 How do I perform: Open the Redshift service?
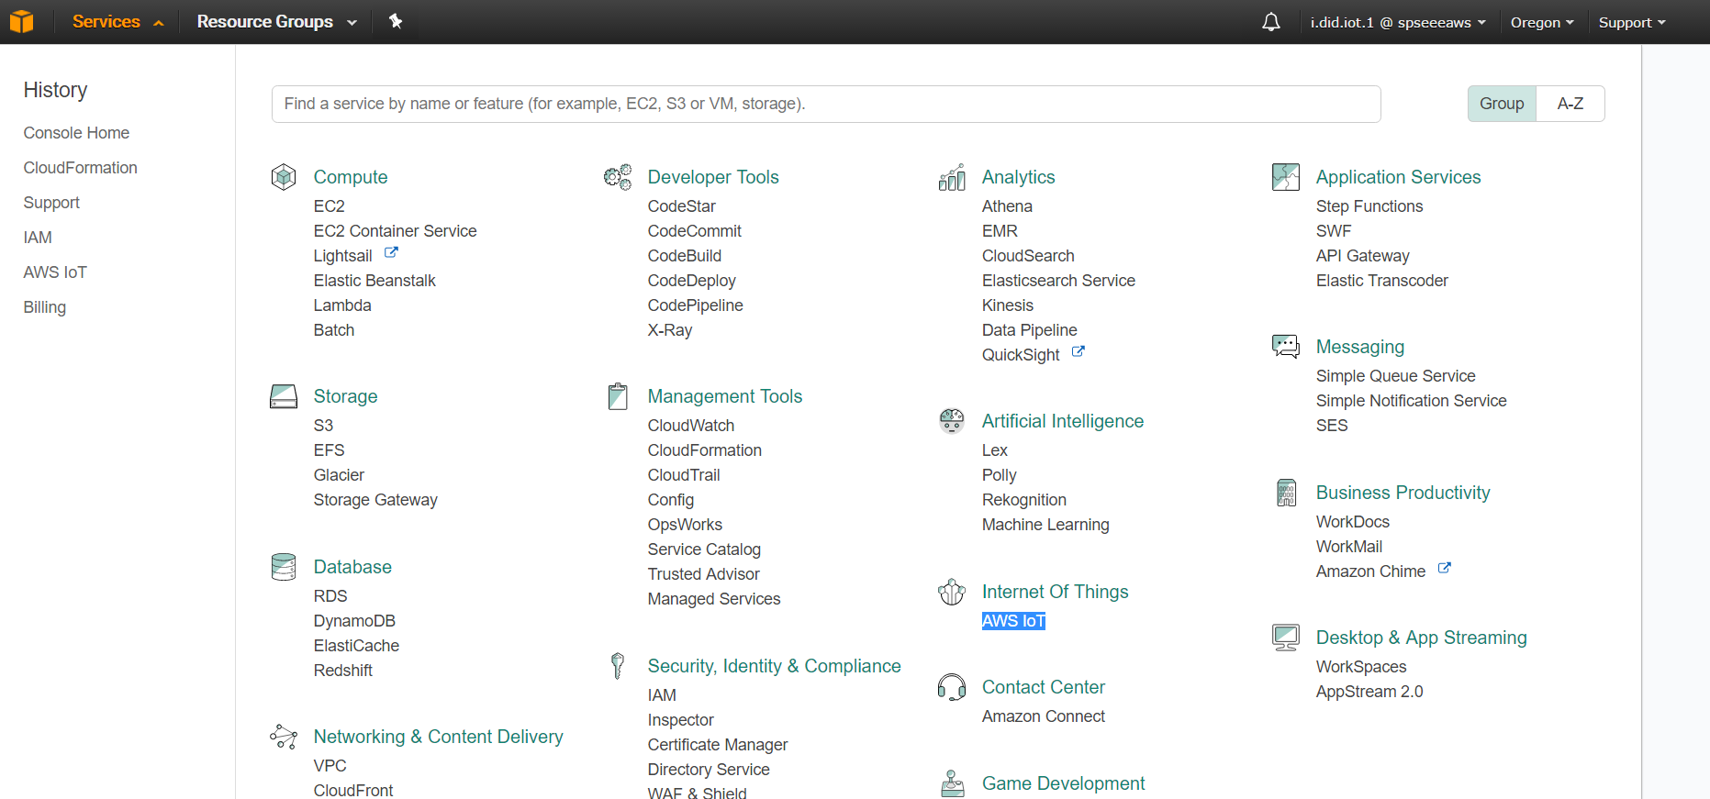(343, 671)
